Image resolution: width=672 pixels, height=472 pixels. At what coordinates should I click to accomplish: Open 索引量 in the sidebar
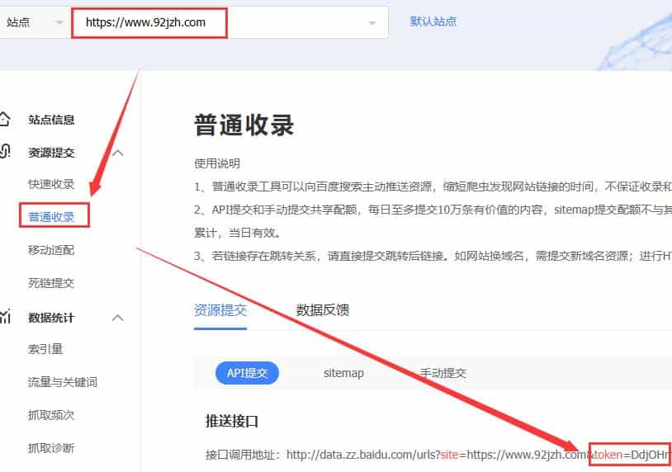[45, 349]
